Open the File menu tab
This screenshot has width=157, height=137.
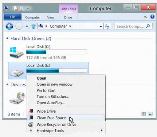coord(12,17)
